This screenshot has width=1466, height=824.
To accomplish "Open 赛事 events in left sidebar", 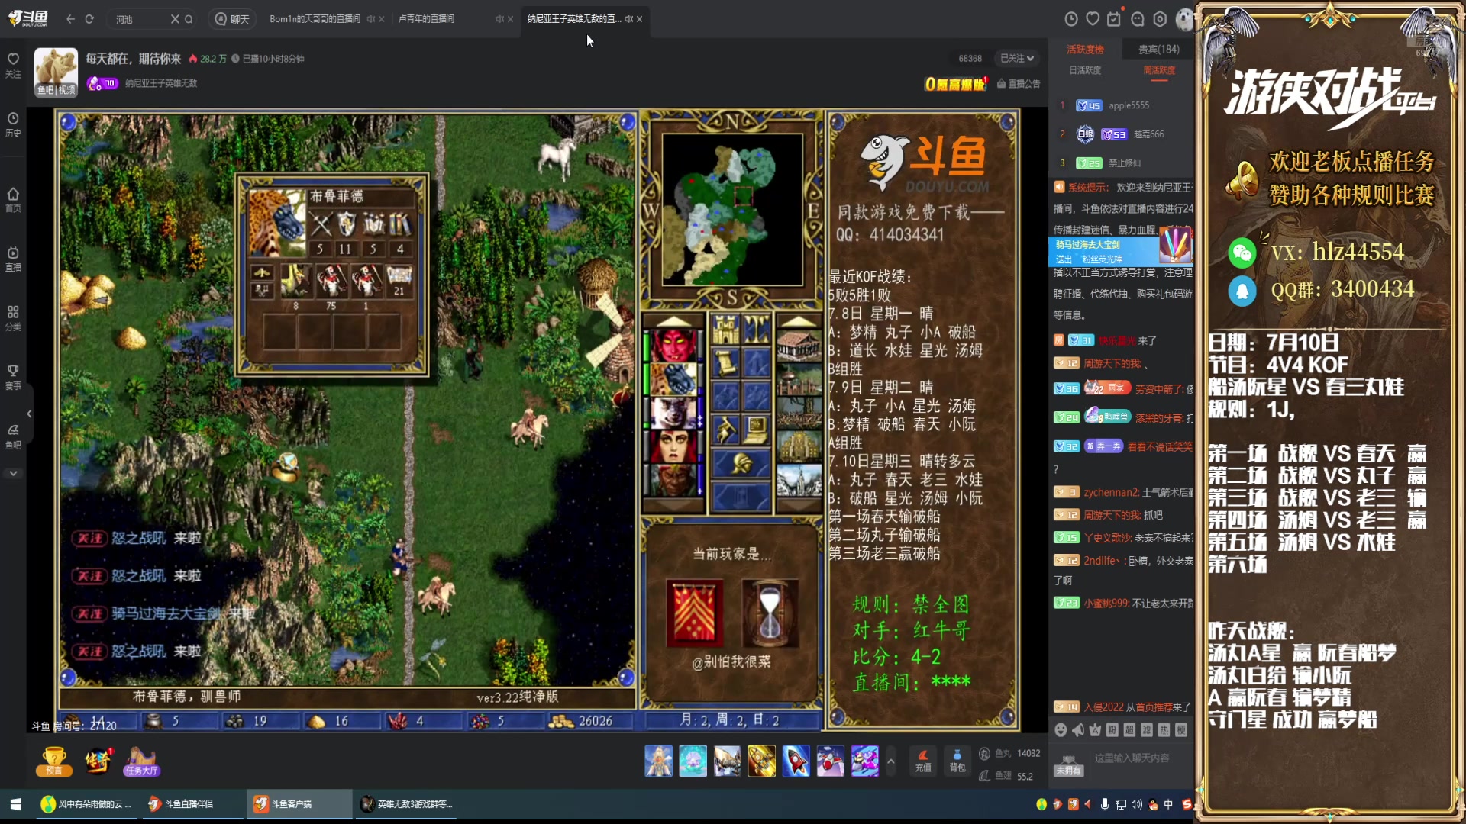I will [13, 378].
